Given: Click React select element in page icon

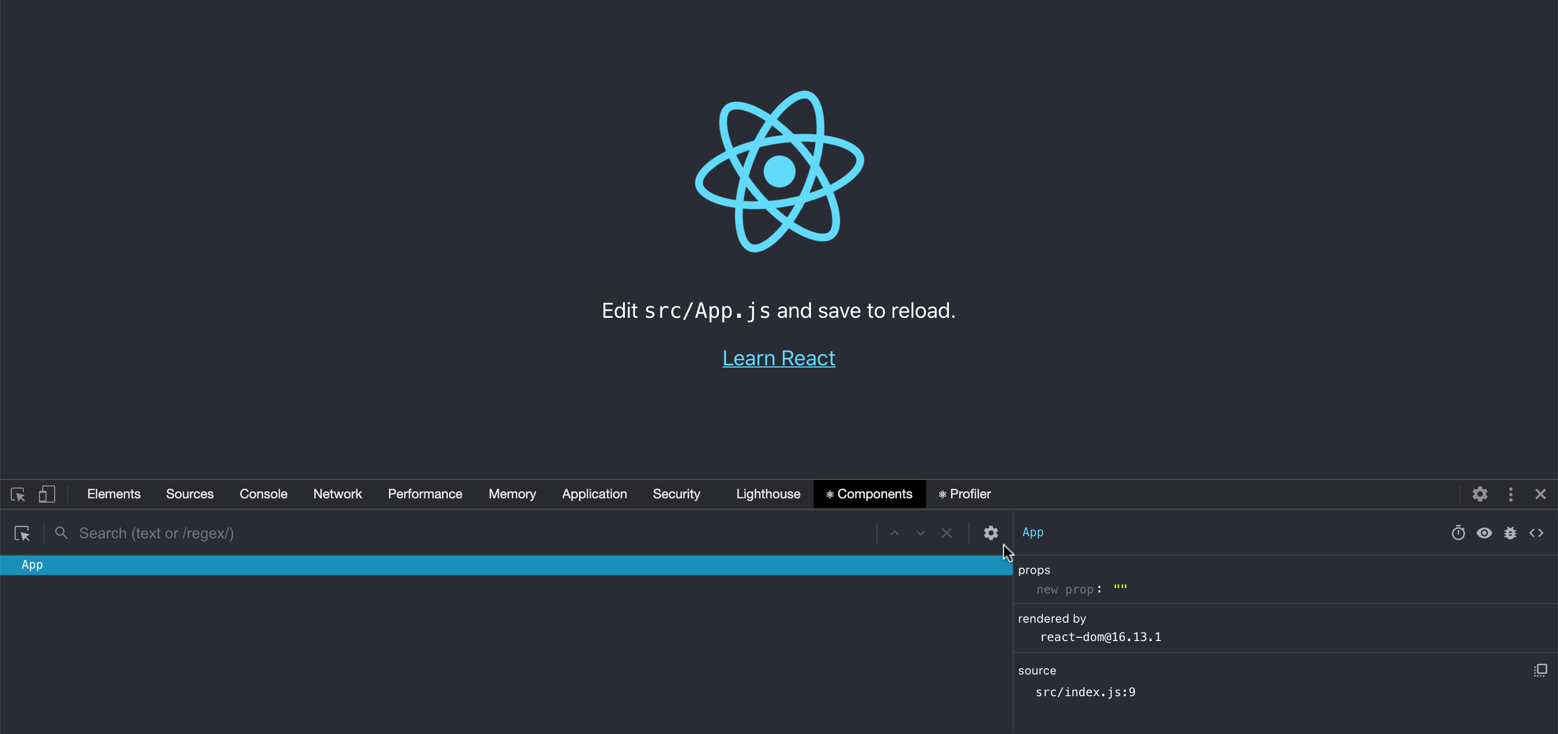Looking at the screenshot, I should (x=22, y=533).
